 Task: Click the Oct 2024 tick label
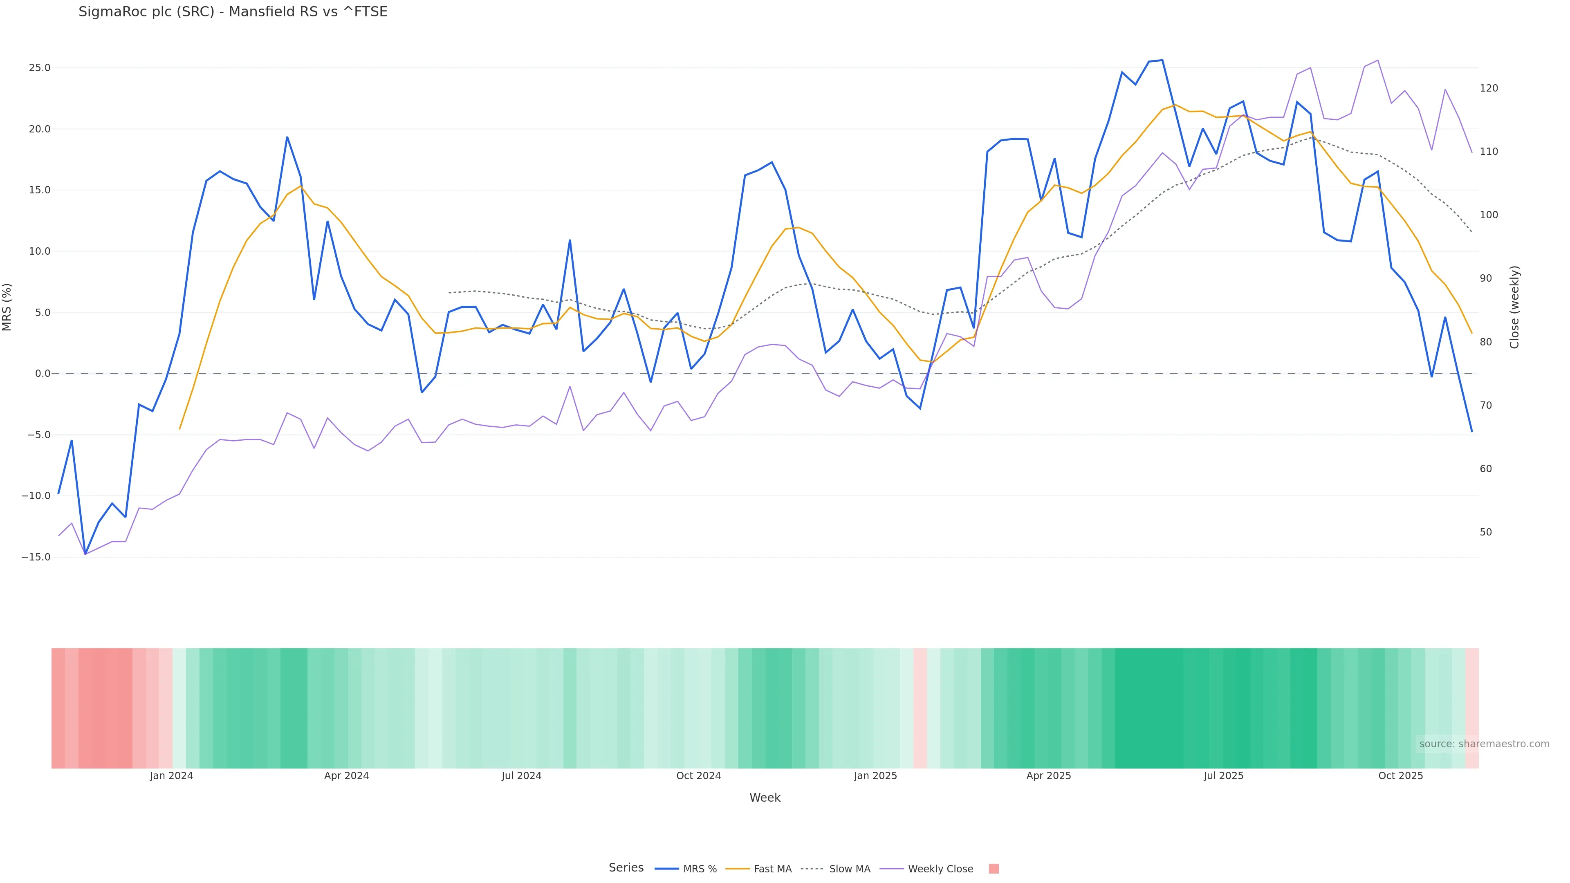coord(698,776)
